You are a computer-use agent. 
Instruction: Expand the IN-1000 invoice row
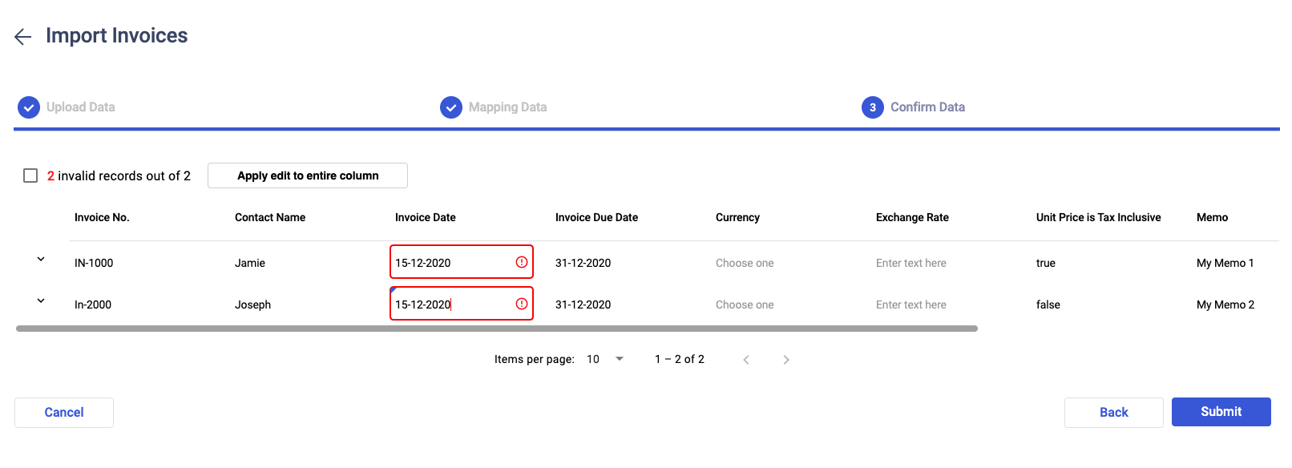41,260
